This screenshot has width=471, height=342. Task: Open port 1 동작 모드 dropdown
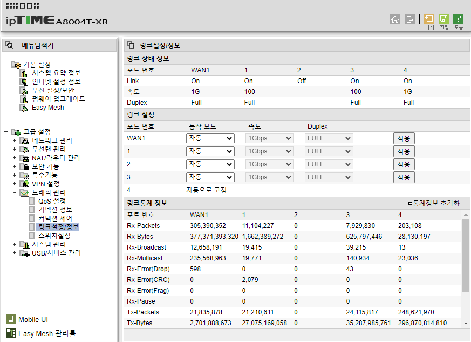point(210,151)
